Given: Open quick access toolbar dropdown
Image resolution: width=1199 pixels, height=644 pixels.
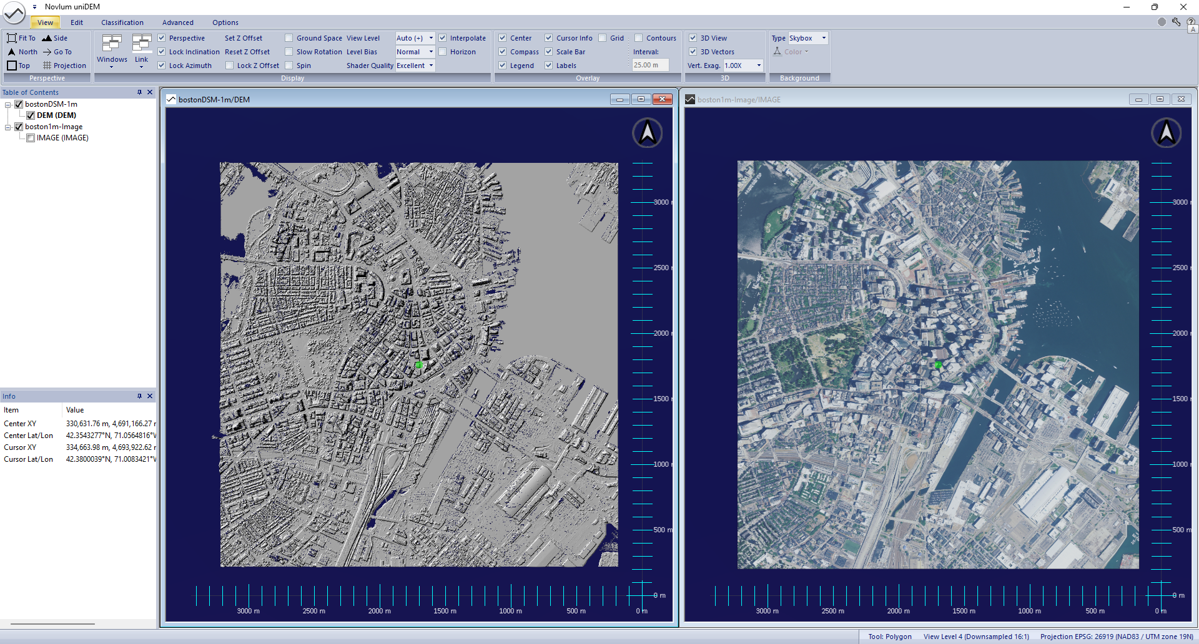Looking at the screenshot, I should [x=35, y=7].
